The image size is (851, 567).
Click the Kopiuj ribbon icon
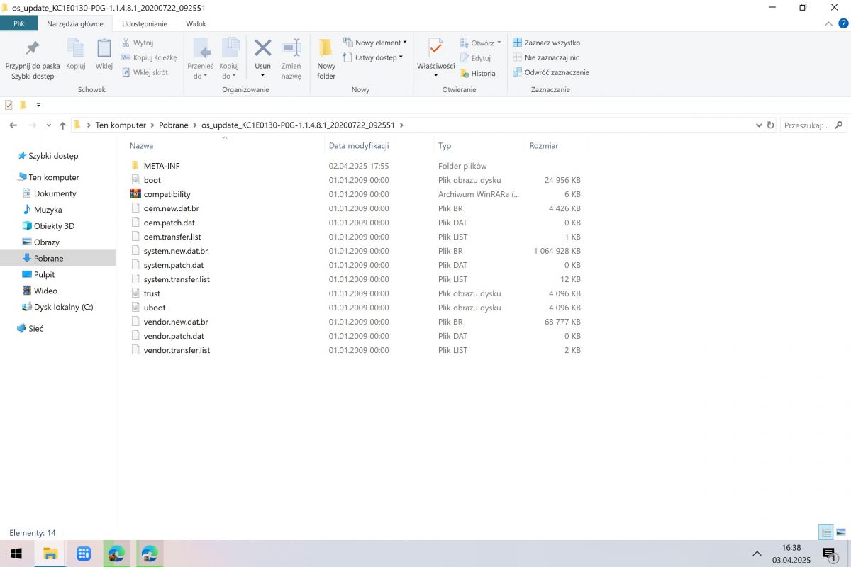click(76, 55)
